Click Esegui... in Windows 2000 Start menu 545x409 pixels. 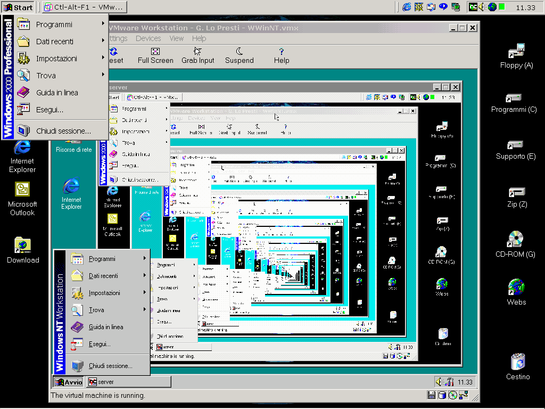(61, 110)
